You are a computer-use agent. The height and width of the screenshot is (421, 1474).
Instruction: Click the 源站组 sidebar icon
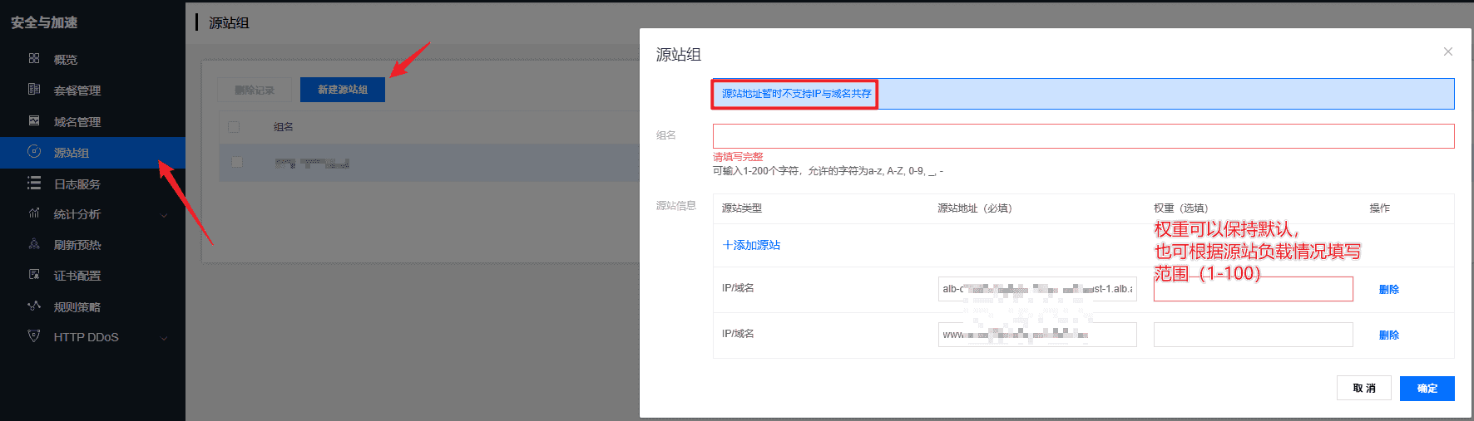pyautogui.click(x=34, y=152)
